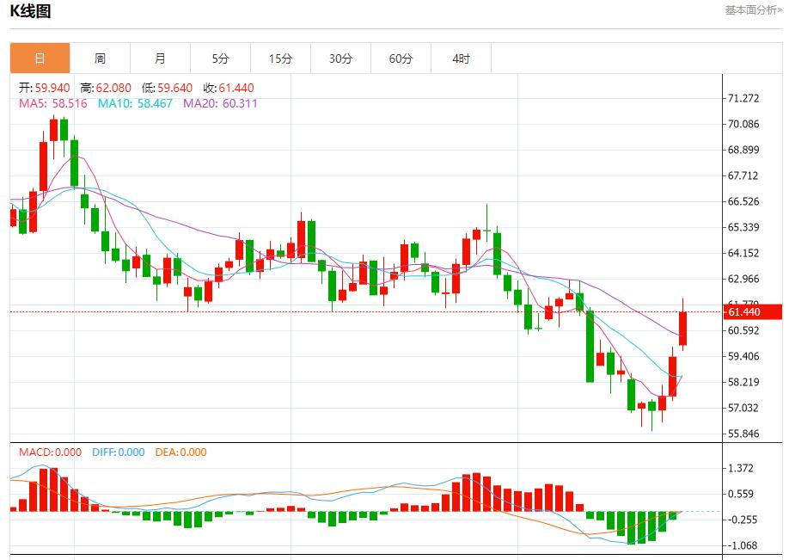Select the 5分 timeframe
Viewport: 789px width, 560px height.
221,58
